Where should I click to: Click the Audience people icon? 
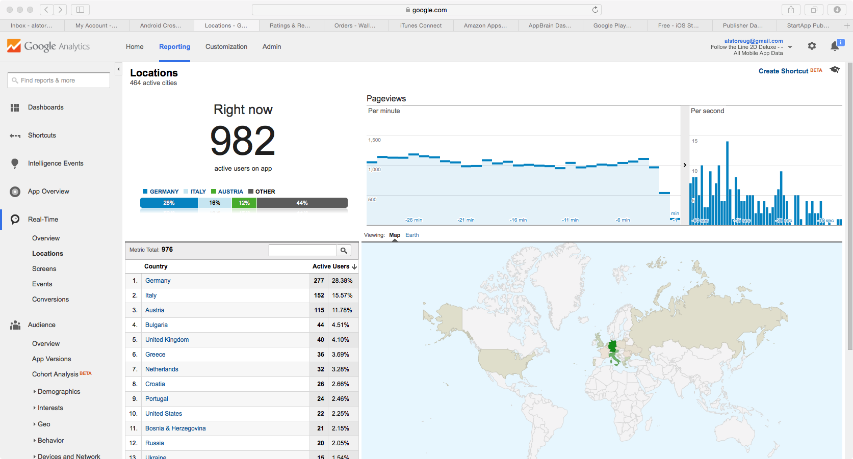[x=15, y=325]
